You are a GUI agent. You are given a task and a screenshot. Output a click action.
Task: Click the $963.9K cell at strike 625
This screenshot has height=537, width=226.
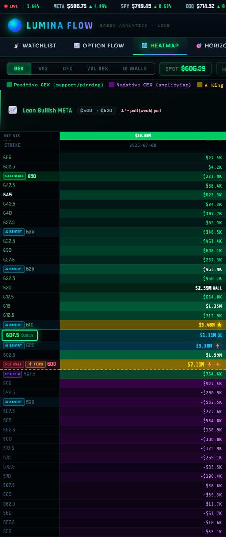point(143,269)
